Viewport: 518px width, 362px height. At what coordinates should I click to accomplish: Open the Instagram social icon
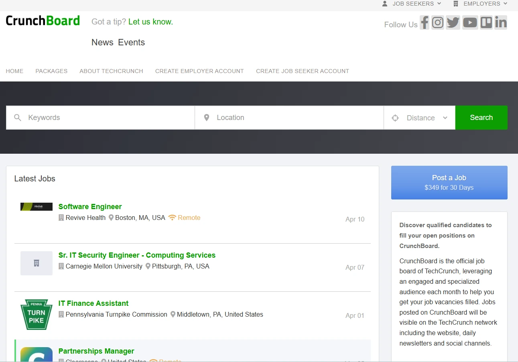click(x=438, y=22)
